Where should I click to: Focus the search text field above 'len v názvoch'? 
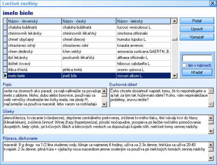(x=197, y=58)
